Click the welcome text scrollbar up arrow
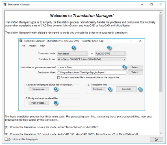Viewport: 167px width, 145px height. pyautogui.click(x=161, y=13)
